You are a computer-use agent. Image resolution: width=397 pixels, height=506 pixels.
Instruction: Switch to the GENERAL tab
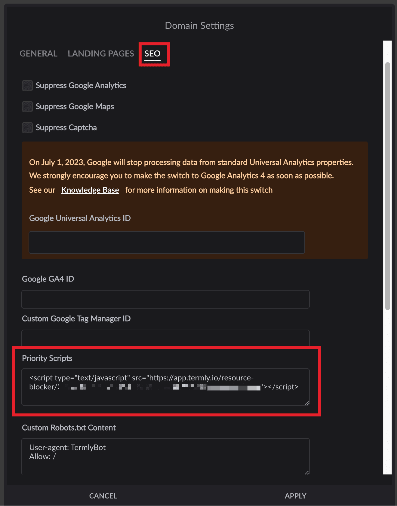tap(38, 53)
